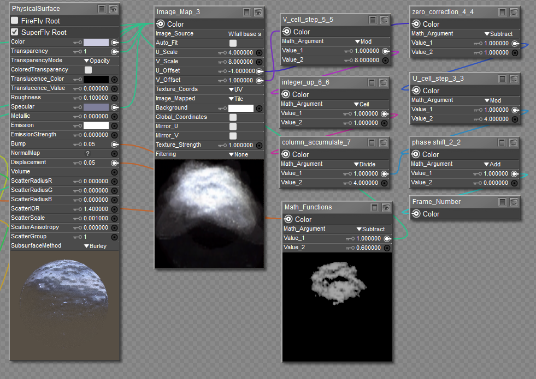Open column_accumulate_7 Math_Argument Divide dropdown
The height and width of the screenshot is (379, 536).
365,164
